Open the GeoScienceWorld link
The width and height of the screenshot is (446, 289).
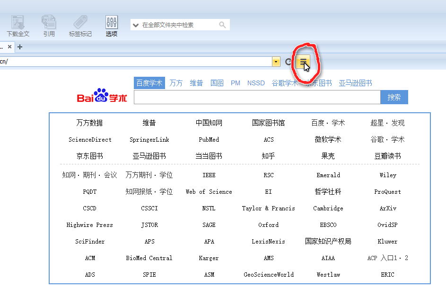coord(269,274)
